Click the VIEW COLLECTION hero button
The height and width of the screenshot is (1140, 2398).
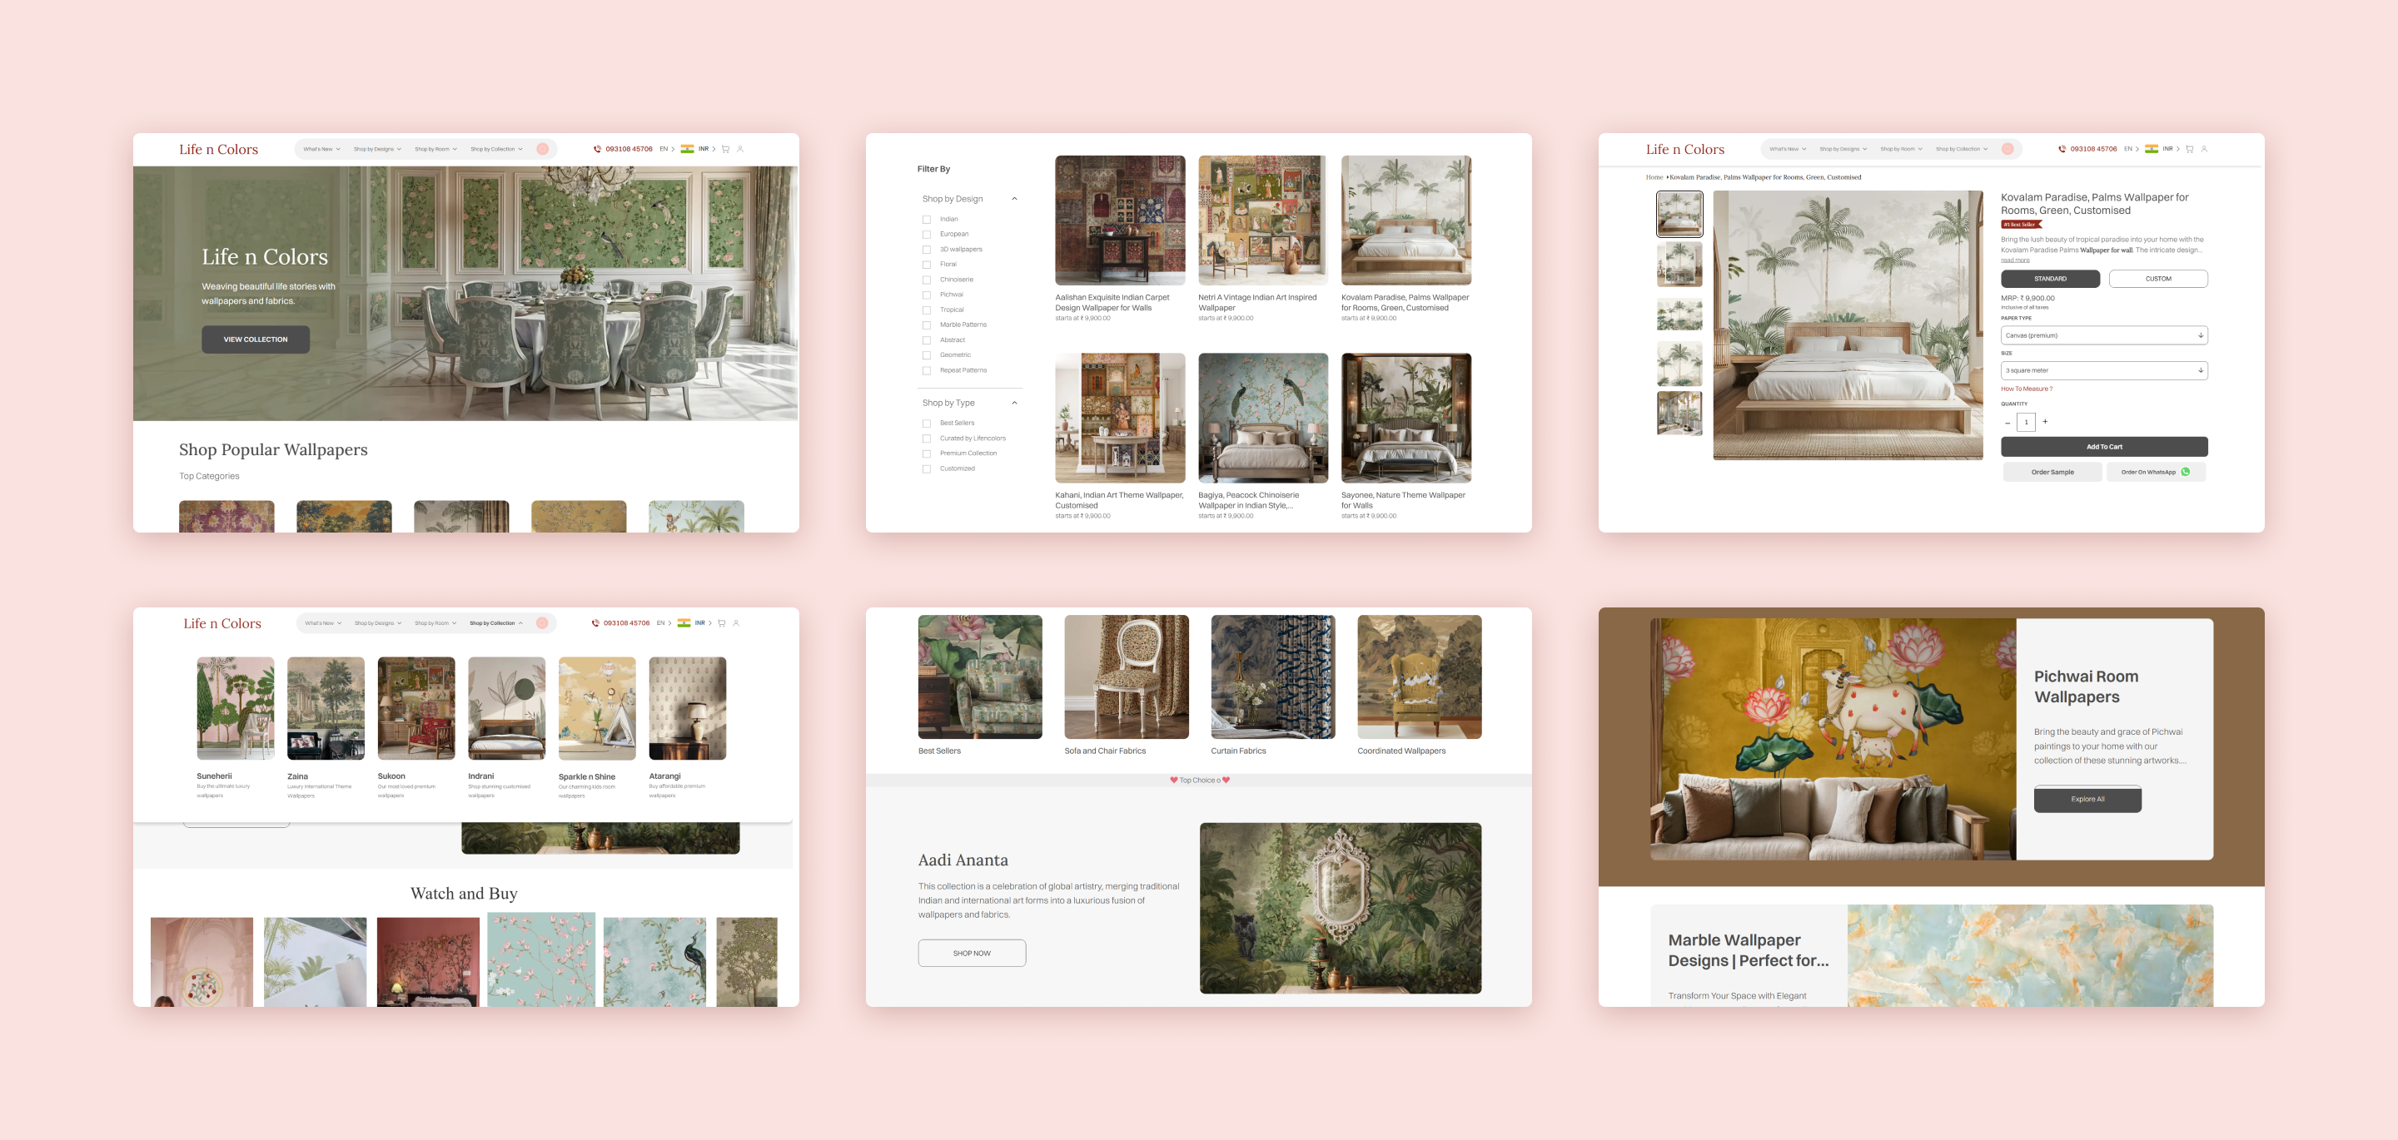tap(255, 340)
